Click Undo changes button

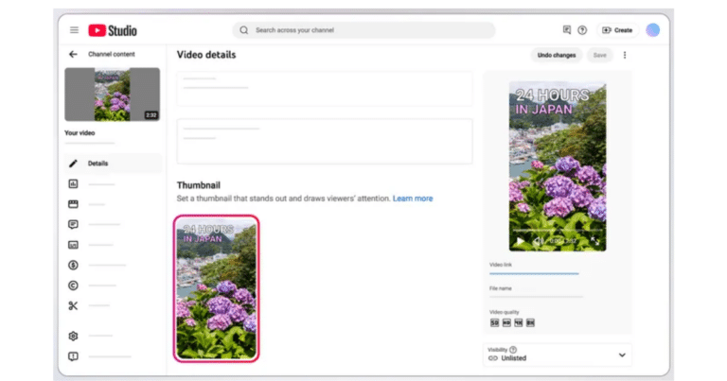(557, 55)
